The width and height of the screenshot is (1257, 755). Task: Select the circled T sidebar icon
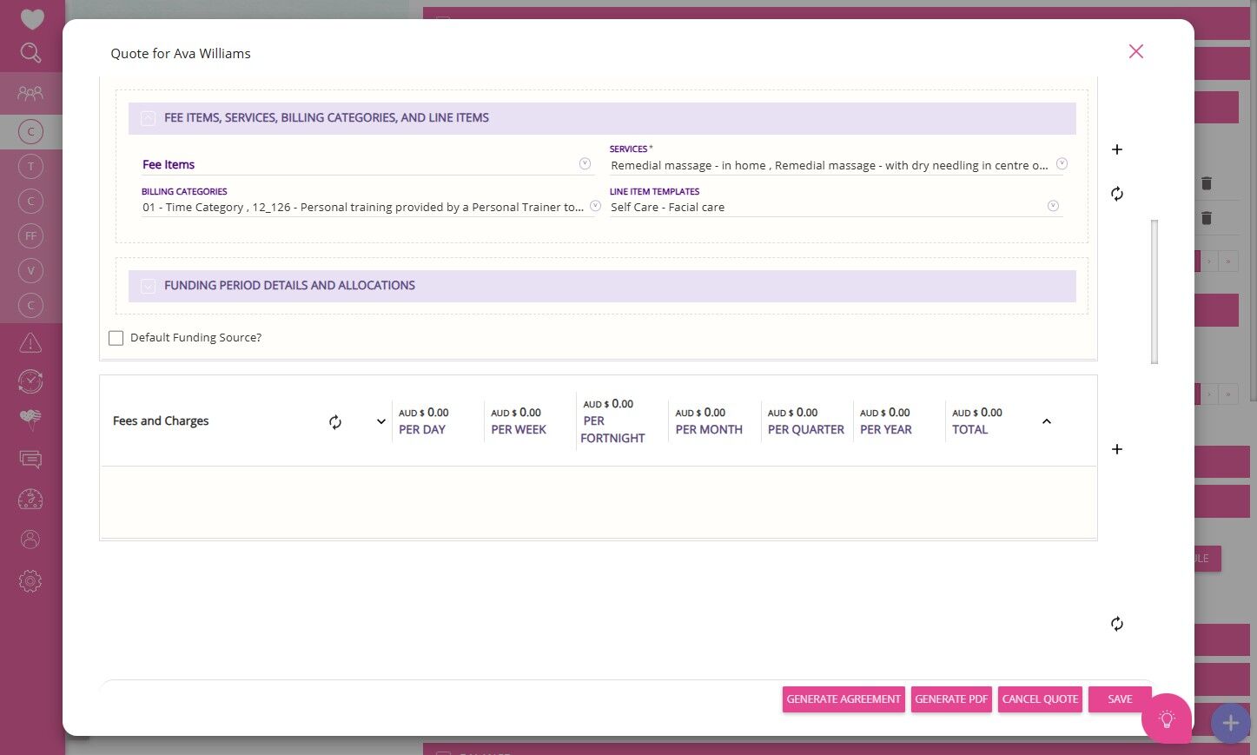[x=30, y=166]
